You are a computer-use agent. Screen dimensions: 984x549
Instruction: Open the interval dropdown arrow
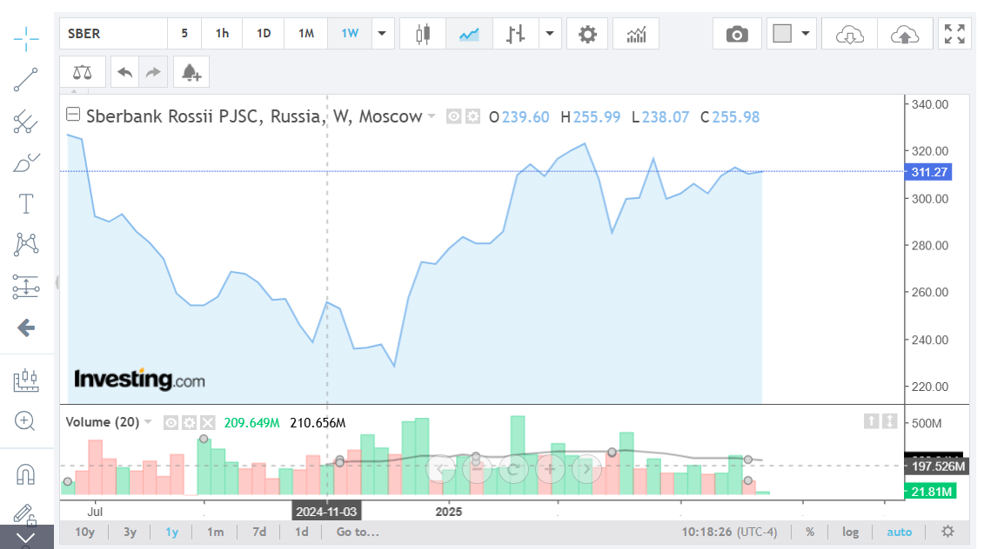click(x=382, y=33)
